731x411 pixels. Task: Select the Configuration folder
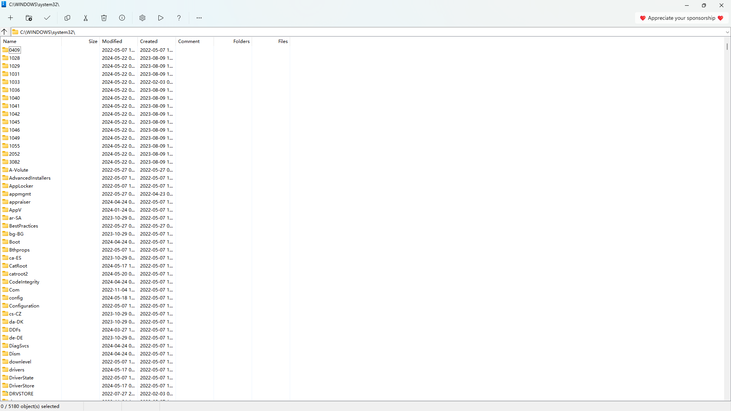24,306
